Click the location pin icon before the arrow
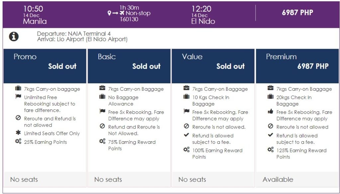340x194 pixels. pos(110,14)
